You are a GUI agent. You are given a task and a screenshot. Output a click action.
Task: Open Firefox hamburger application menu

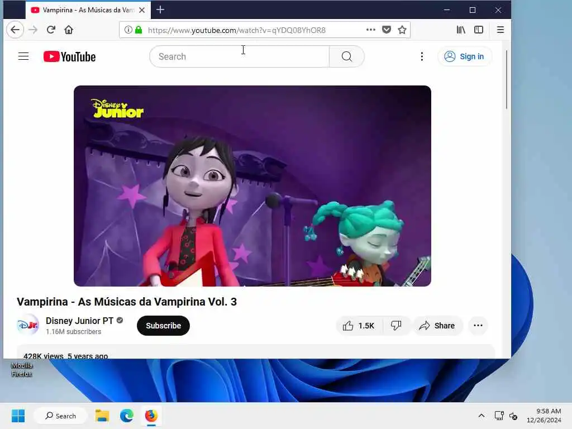(x=500, y=30)
